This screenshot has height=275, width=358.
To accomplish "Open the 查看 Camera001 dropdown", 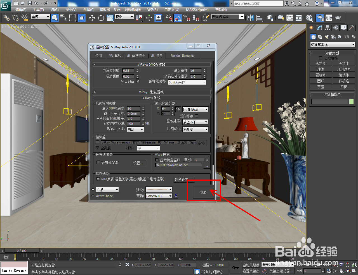I will click(159, 196).
